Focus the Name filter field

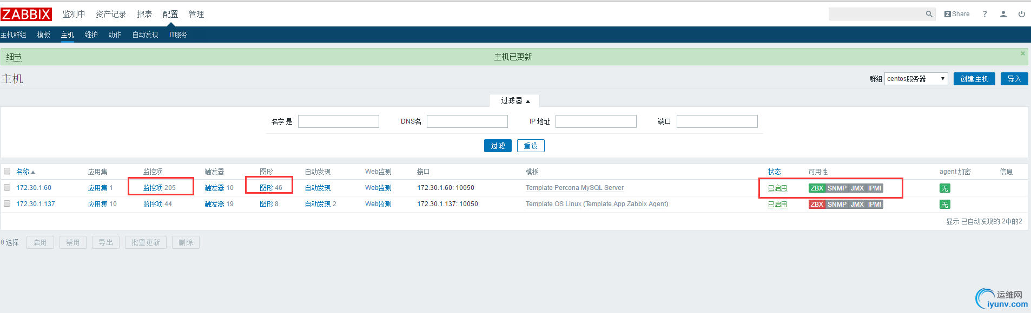click(x=339, y=121)
